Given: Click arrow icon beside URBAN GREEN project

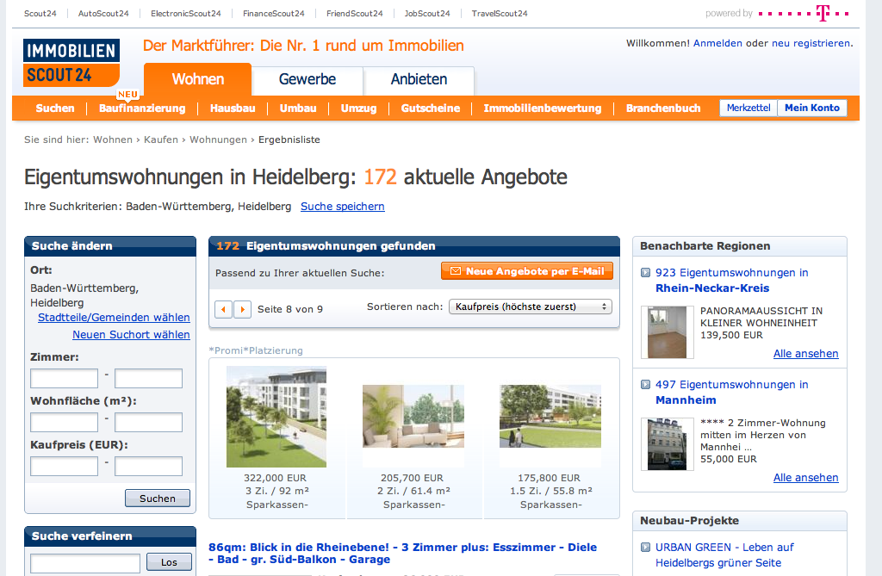Looking at the screenshot, I should tap(646, 548).
